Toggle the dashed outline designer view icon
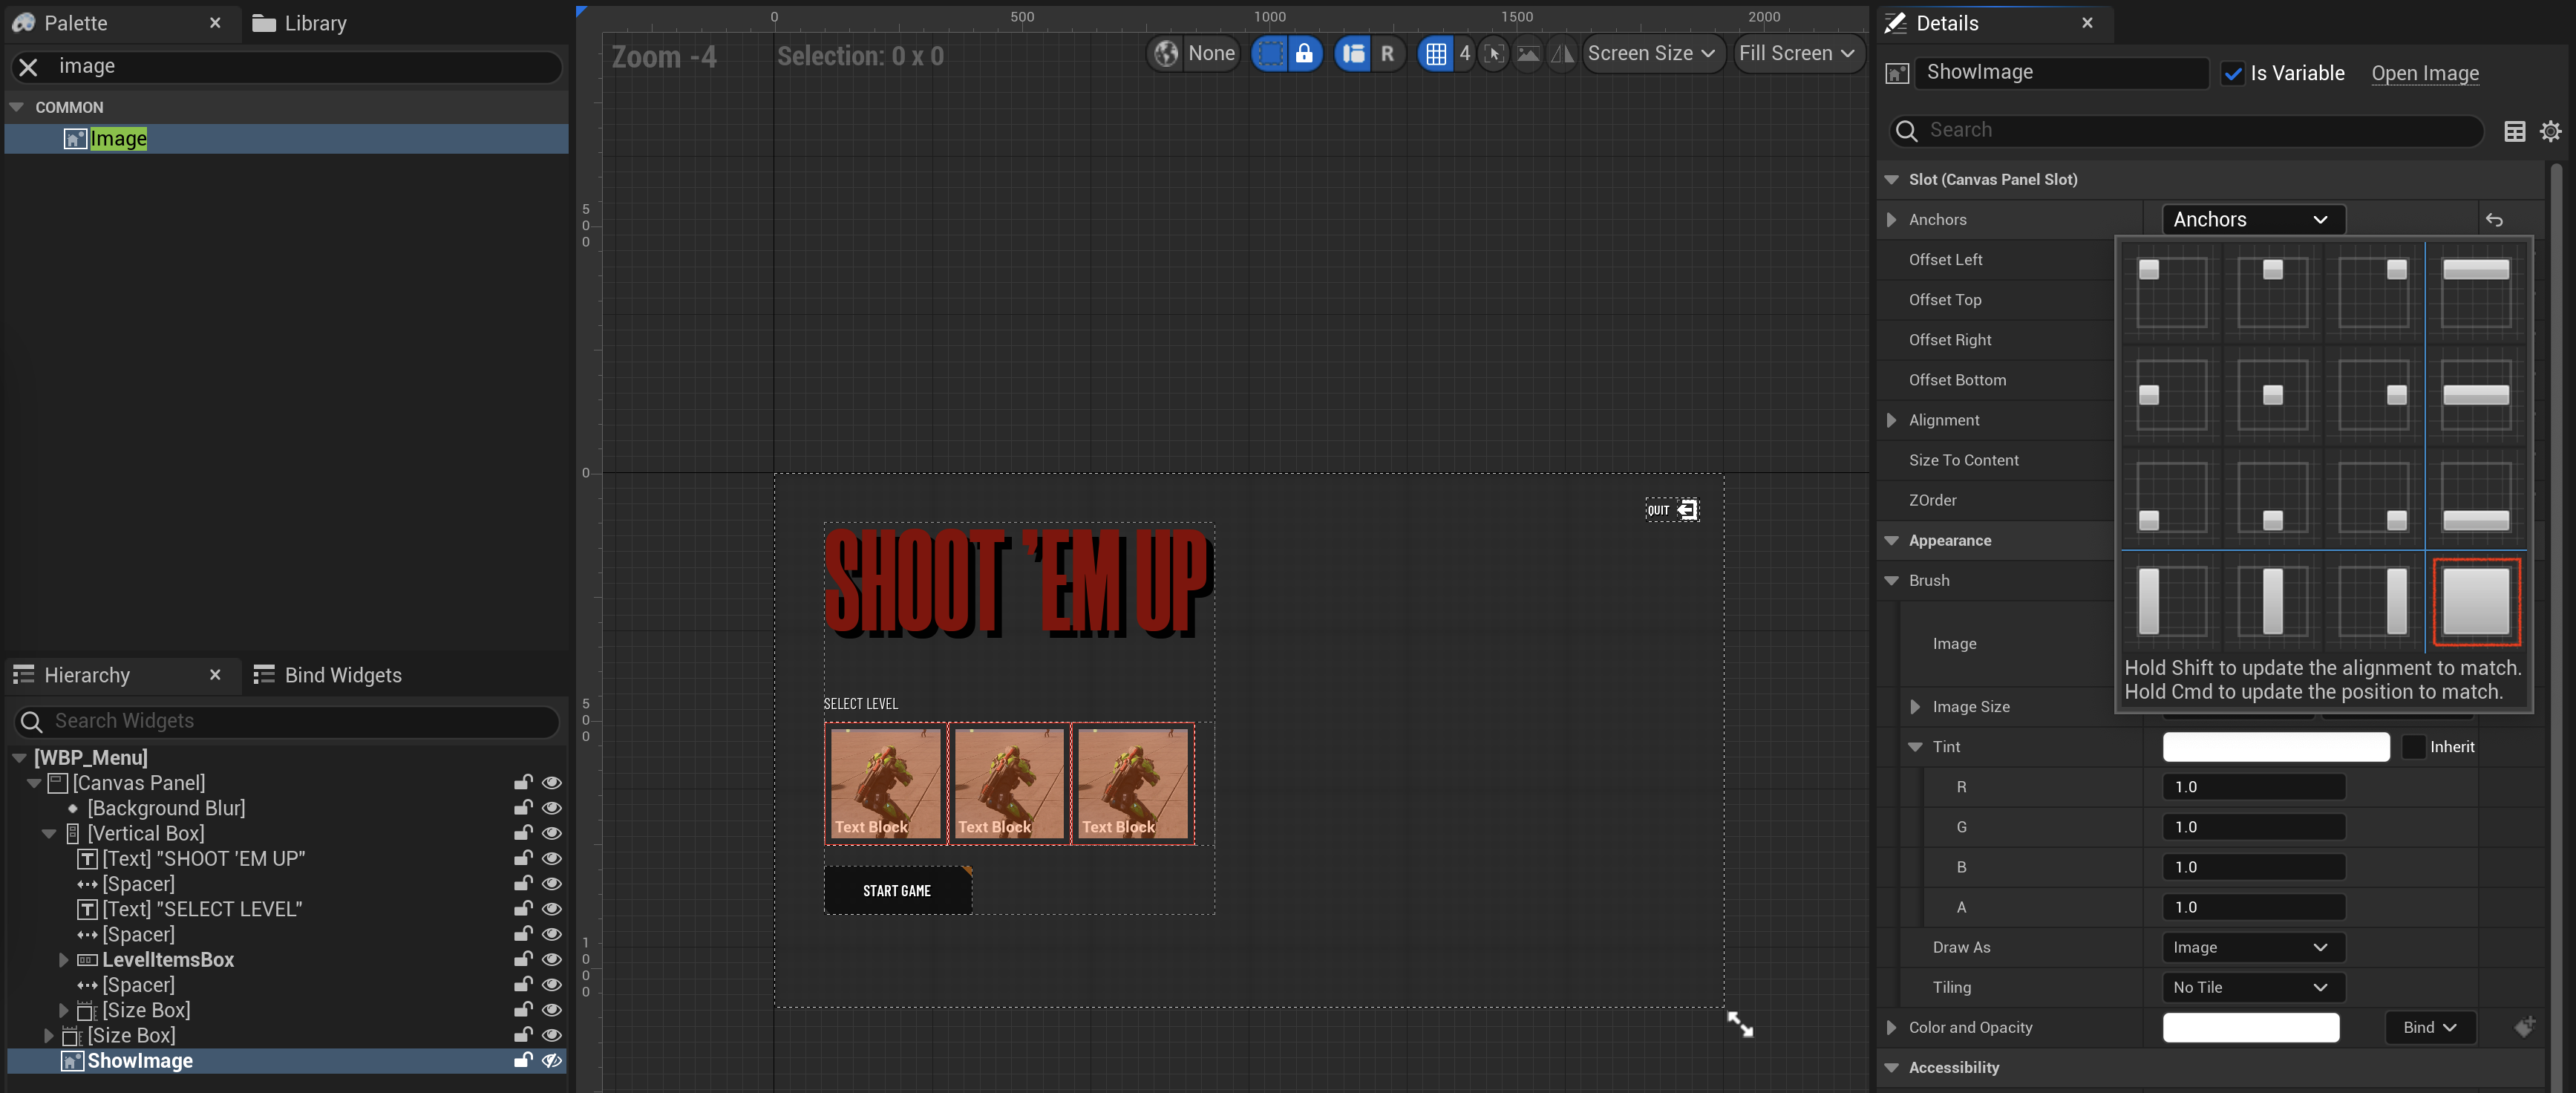Viewport: 2576px width, 1093px height. tap(1269, 53)
